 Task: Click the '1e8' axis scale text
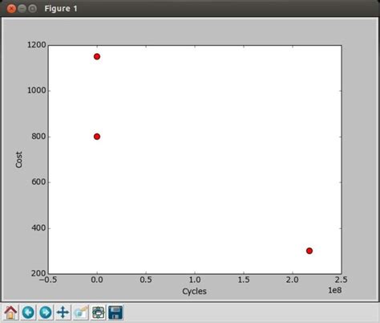(335, 290)
